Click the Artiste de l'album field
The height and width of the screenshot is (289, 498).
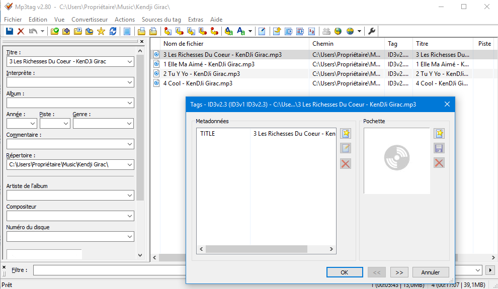coord(70,196)
